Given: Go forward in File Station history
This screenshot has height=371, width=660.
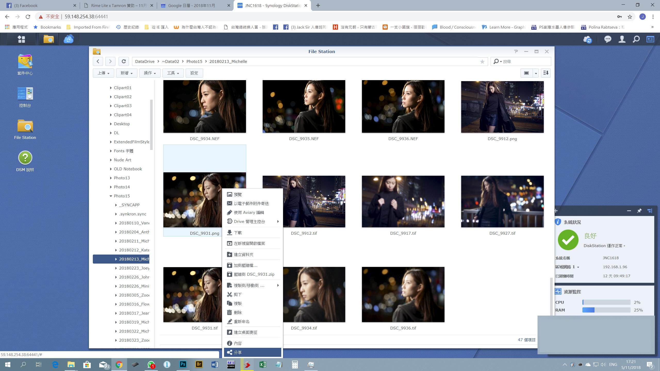Looking at the screenshot, I should point(110,61).
